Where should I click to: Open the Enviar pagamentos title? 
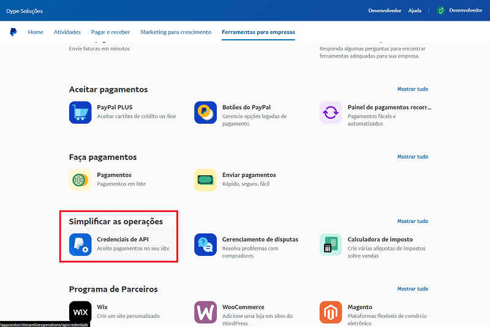[x=249, y=175]
